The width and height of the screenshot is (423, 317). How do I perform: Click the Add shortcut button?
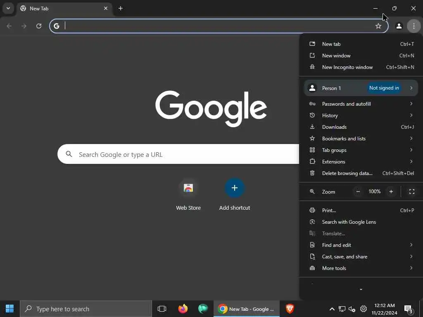point(235,194)
